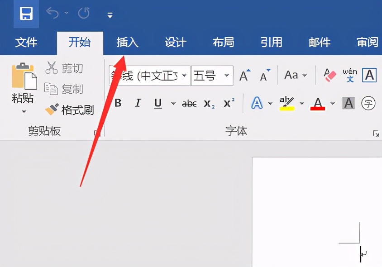Switch to the 审阅 ribbon tab
382x267 pixels.
pos(368,43)
